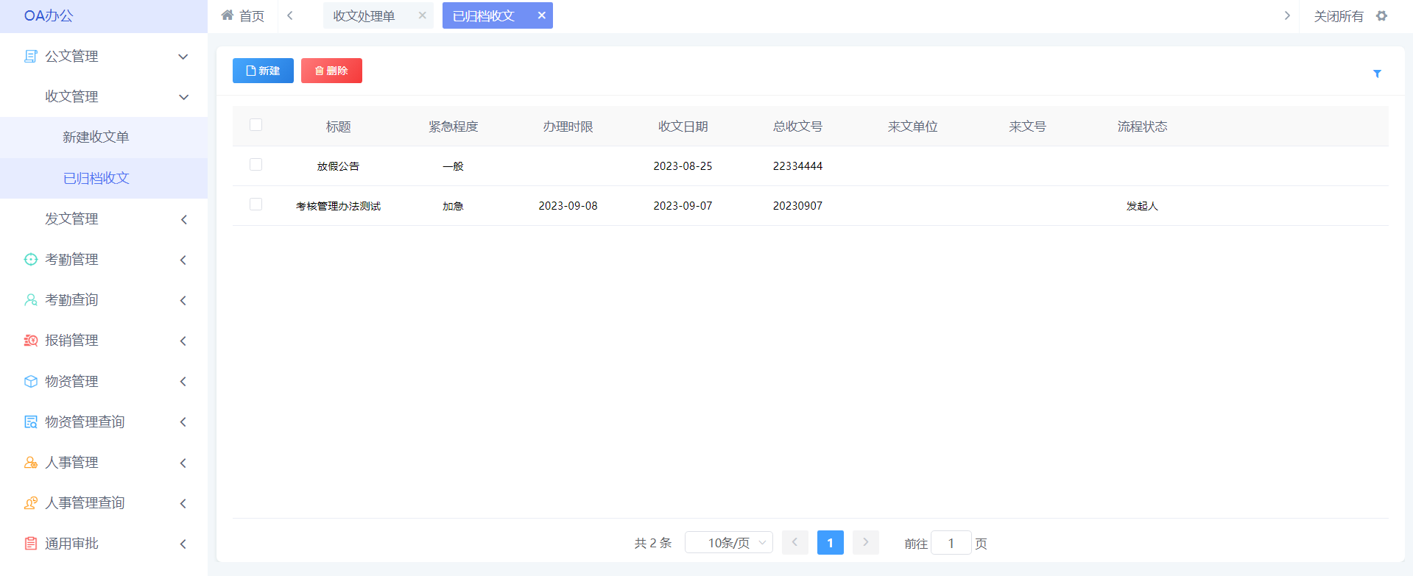Viewport: 1413px width, 576px height.
Task: Check the 放假公告 row checkbox
Action: (256, 165)
